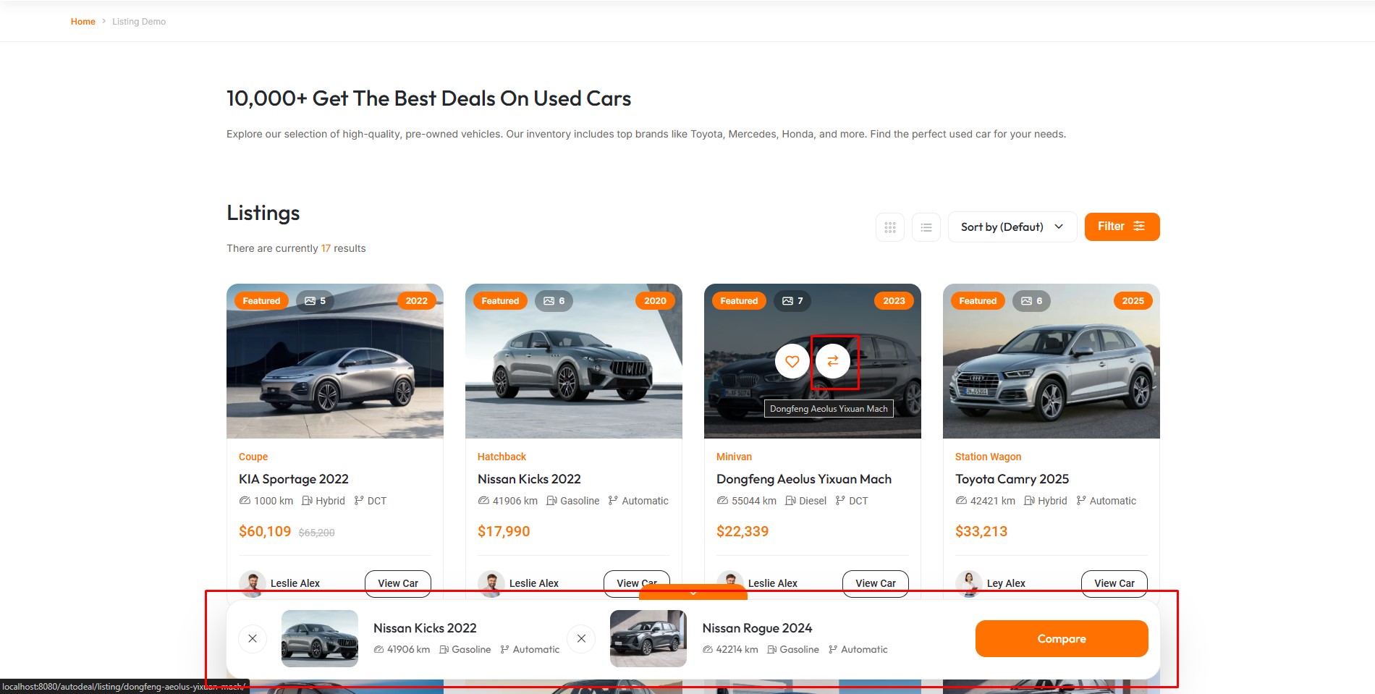The width and height of the screenshot is (1375, 694).
Task: Switch to grid view layout icon
Action: 890,227
